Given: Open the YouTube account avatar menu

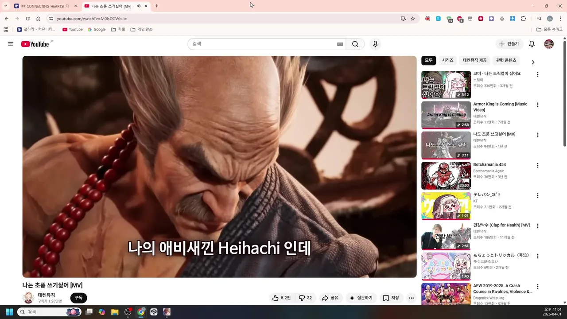Looking at the screenshot, I should click(x=549, y=44).
